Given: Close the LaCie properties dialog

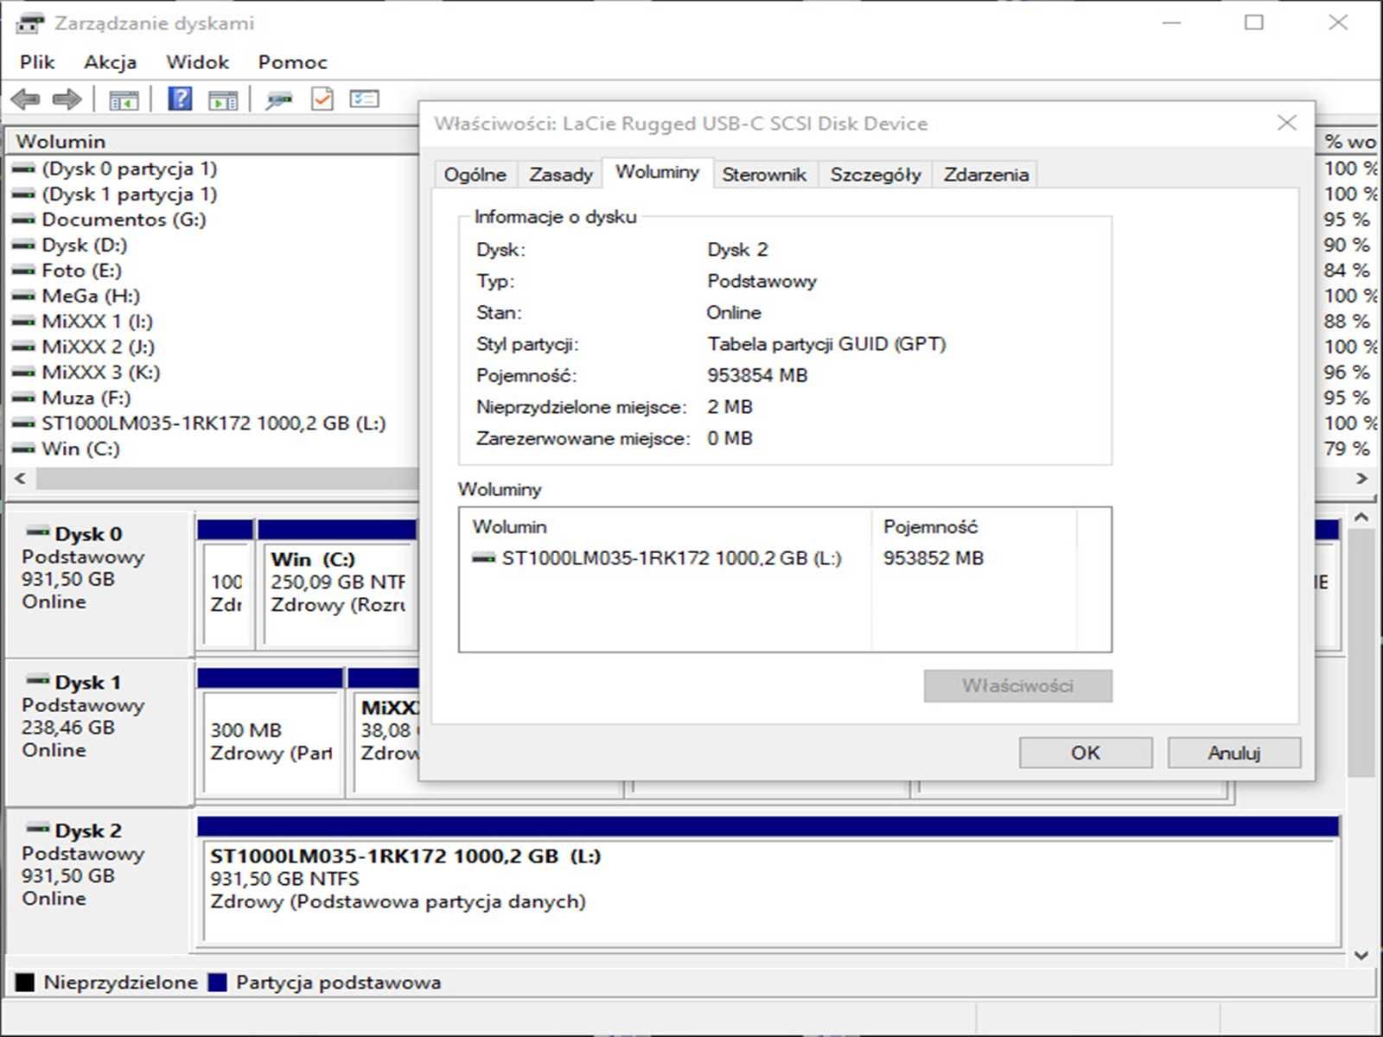Looking at the screenshot, I should point(1287,123).
